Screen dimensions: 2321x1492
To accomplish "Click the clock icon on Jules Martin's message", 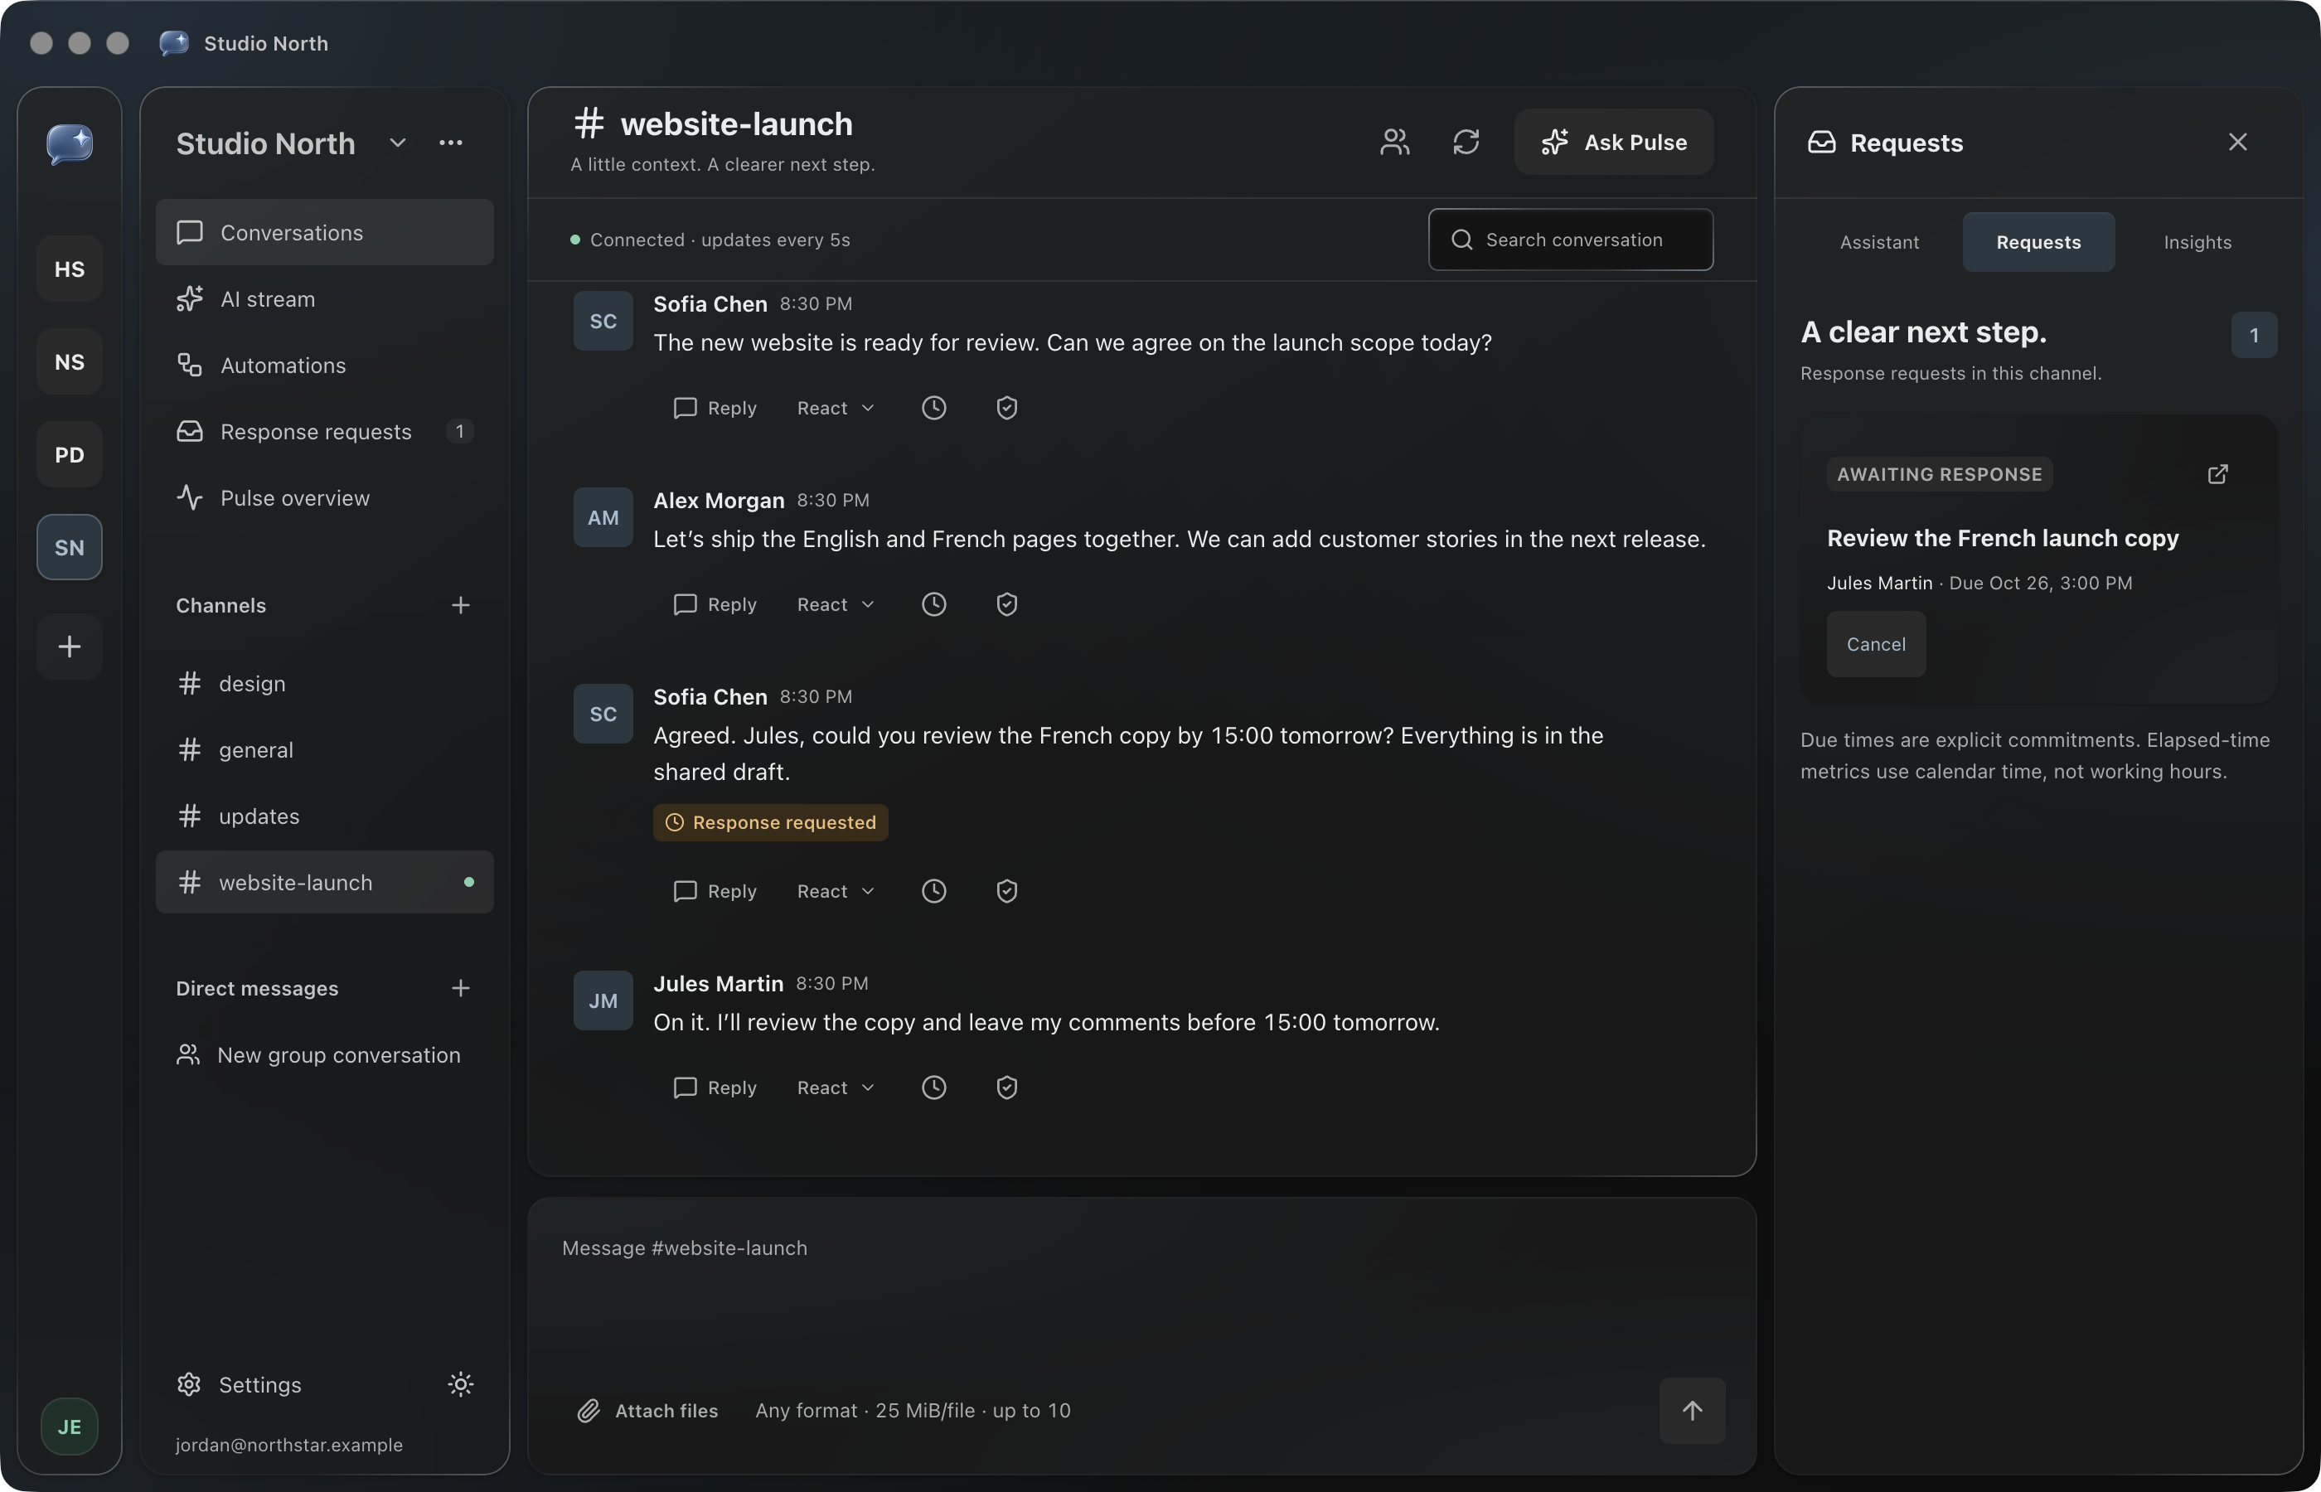I will [x=934, y=1088].
